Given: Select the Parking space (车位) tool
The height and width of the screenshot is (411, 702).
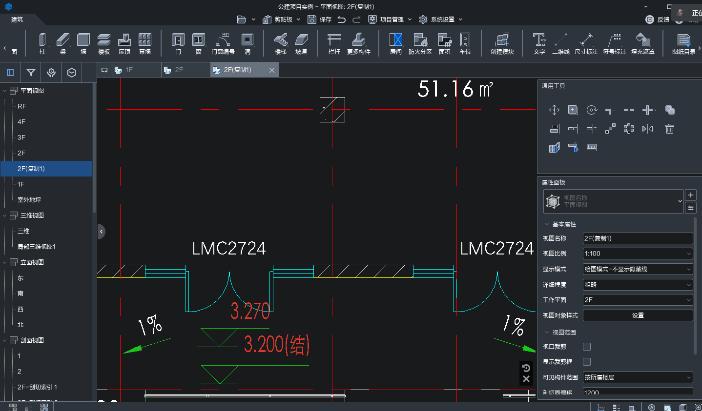Looking at the screenshot, I should pos(465,43).
